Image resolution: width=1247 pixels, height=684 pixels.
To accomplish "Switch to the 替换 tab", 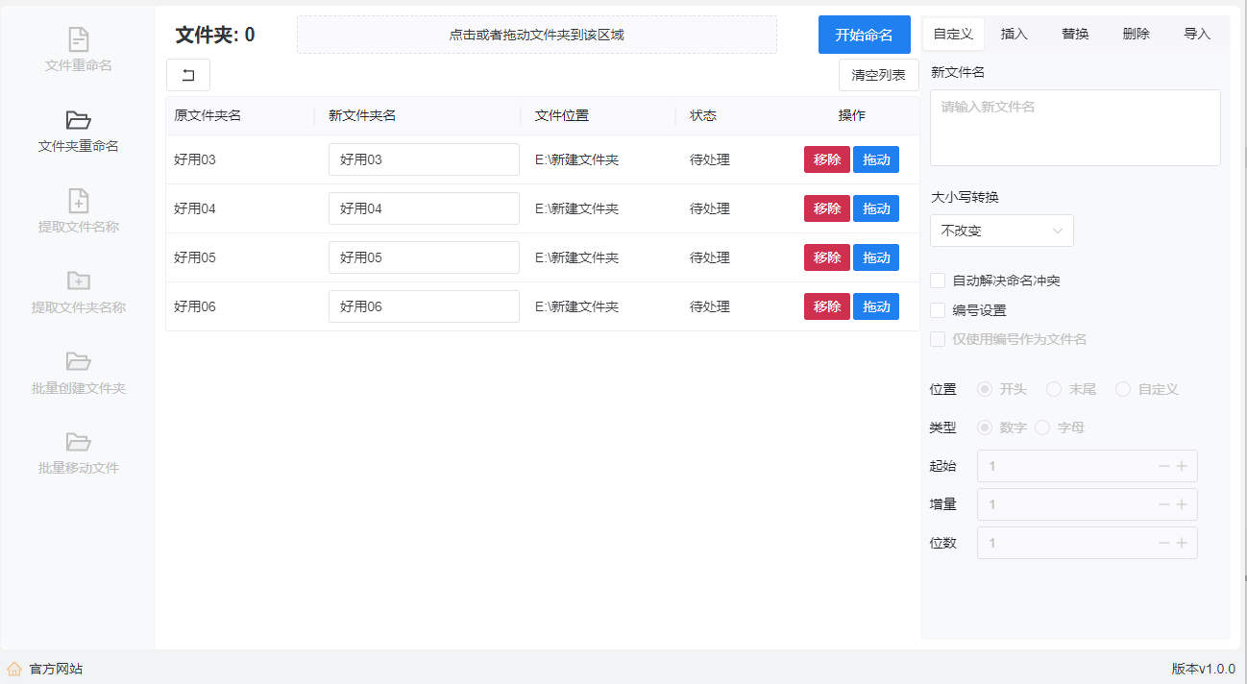I will pos(1075,34).
